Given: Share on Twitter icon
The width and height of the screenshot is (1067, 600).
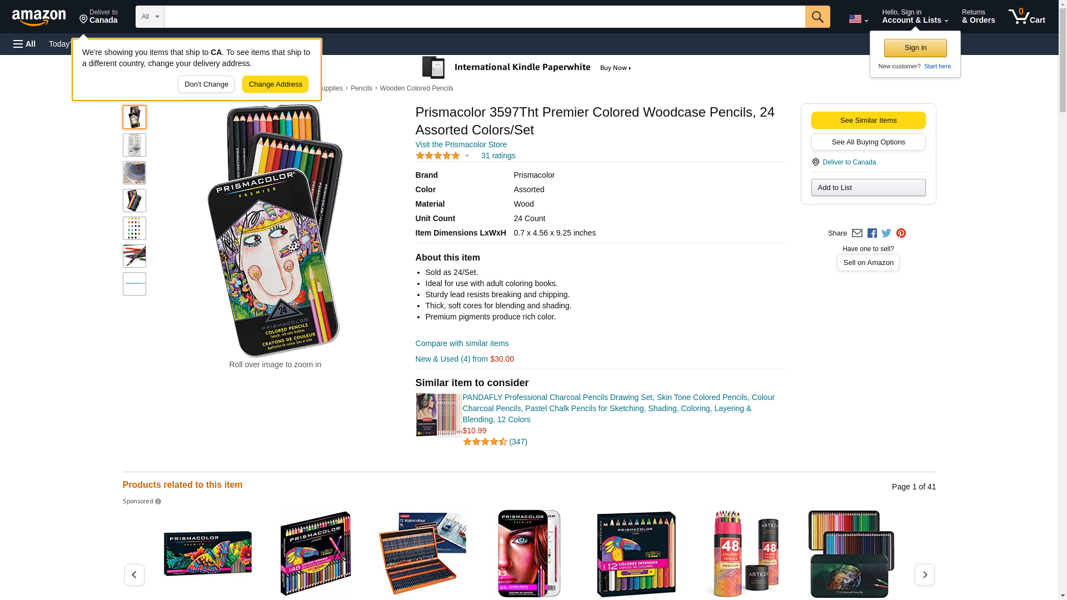Looking at the screenshot, I should click(x=886, y=233).
